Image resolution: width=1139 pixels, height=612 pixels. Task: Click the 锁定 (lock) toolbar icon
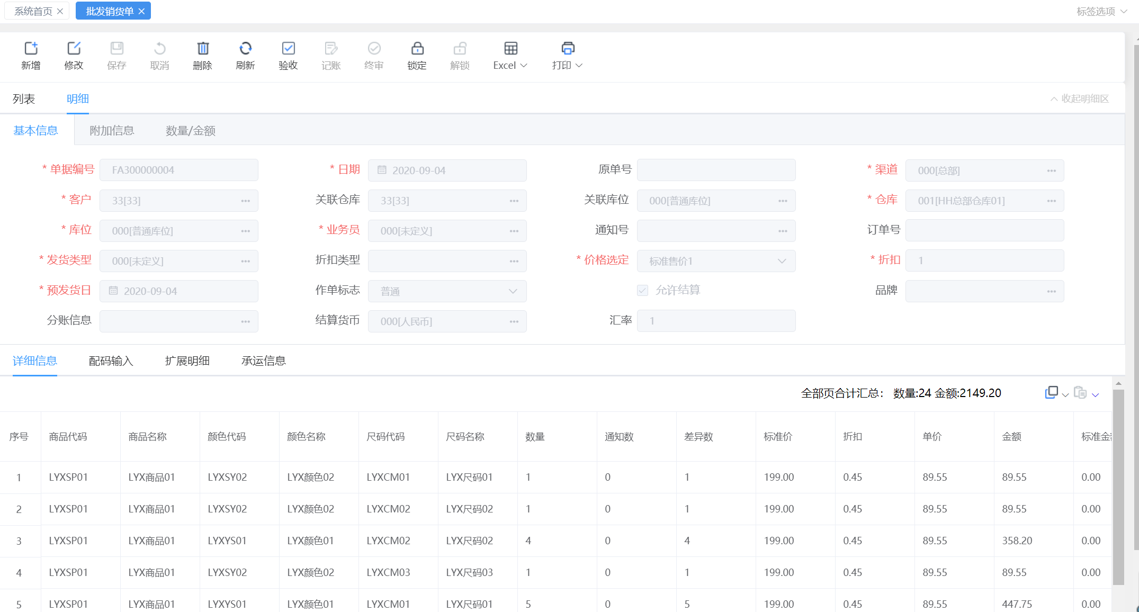(417, 48)
